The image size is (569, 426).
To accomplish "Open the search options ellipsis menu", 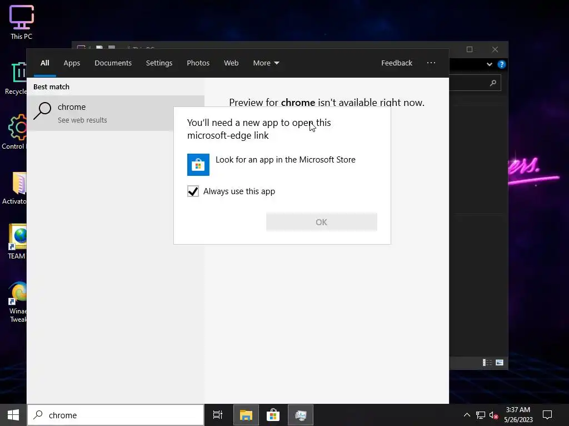I will [x=431, y=63].
